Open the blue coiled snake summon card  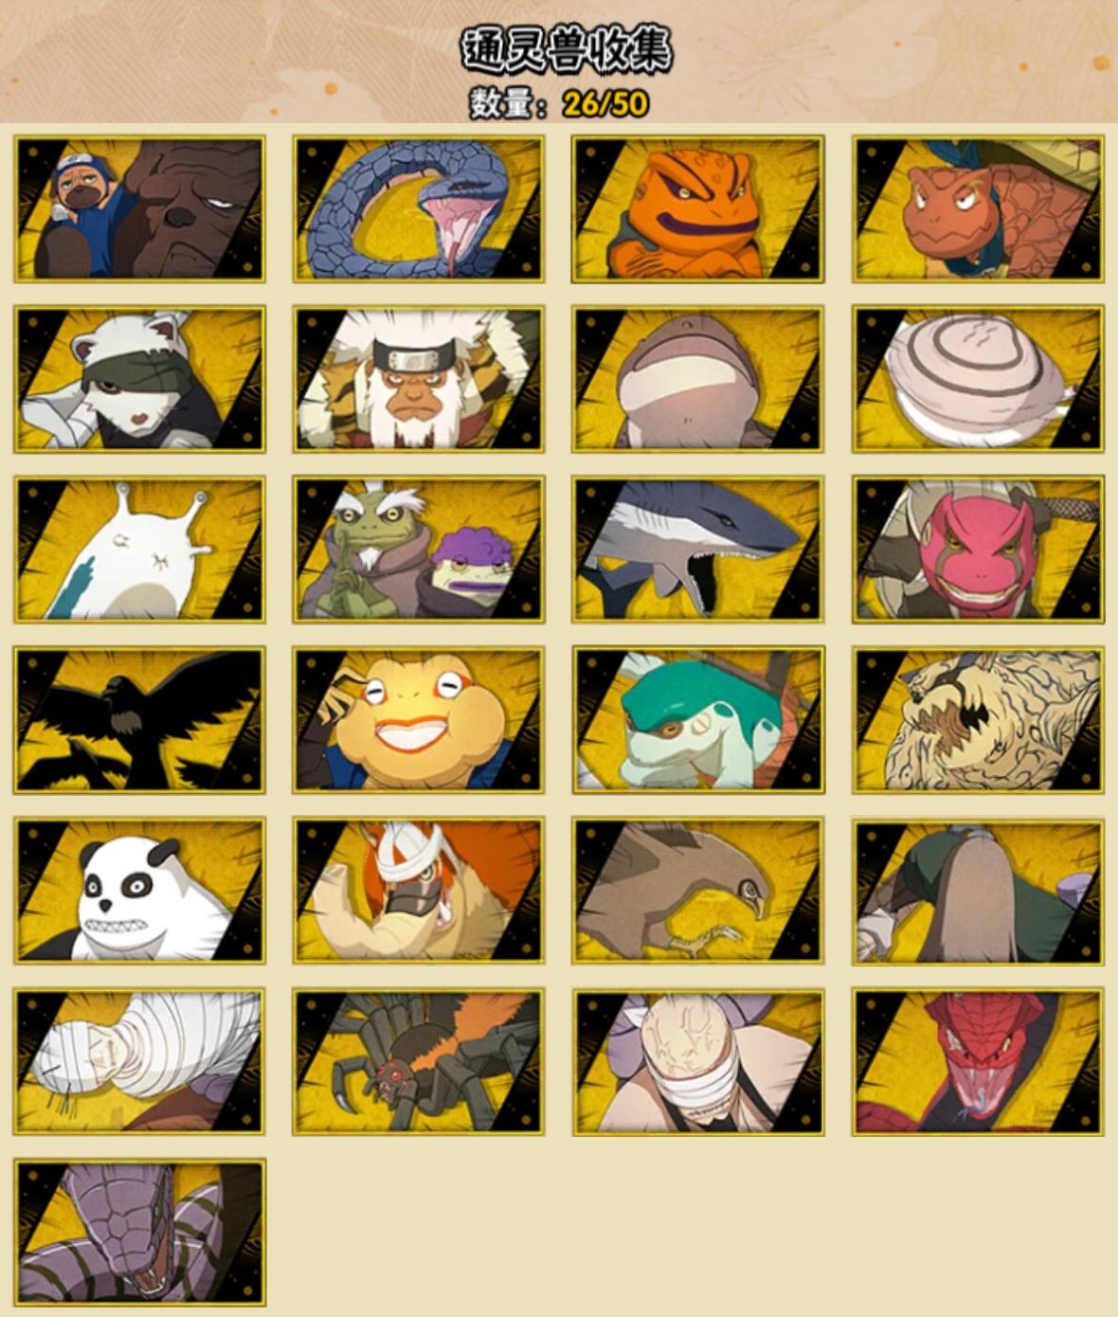click(x=418, y=208)
